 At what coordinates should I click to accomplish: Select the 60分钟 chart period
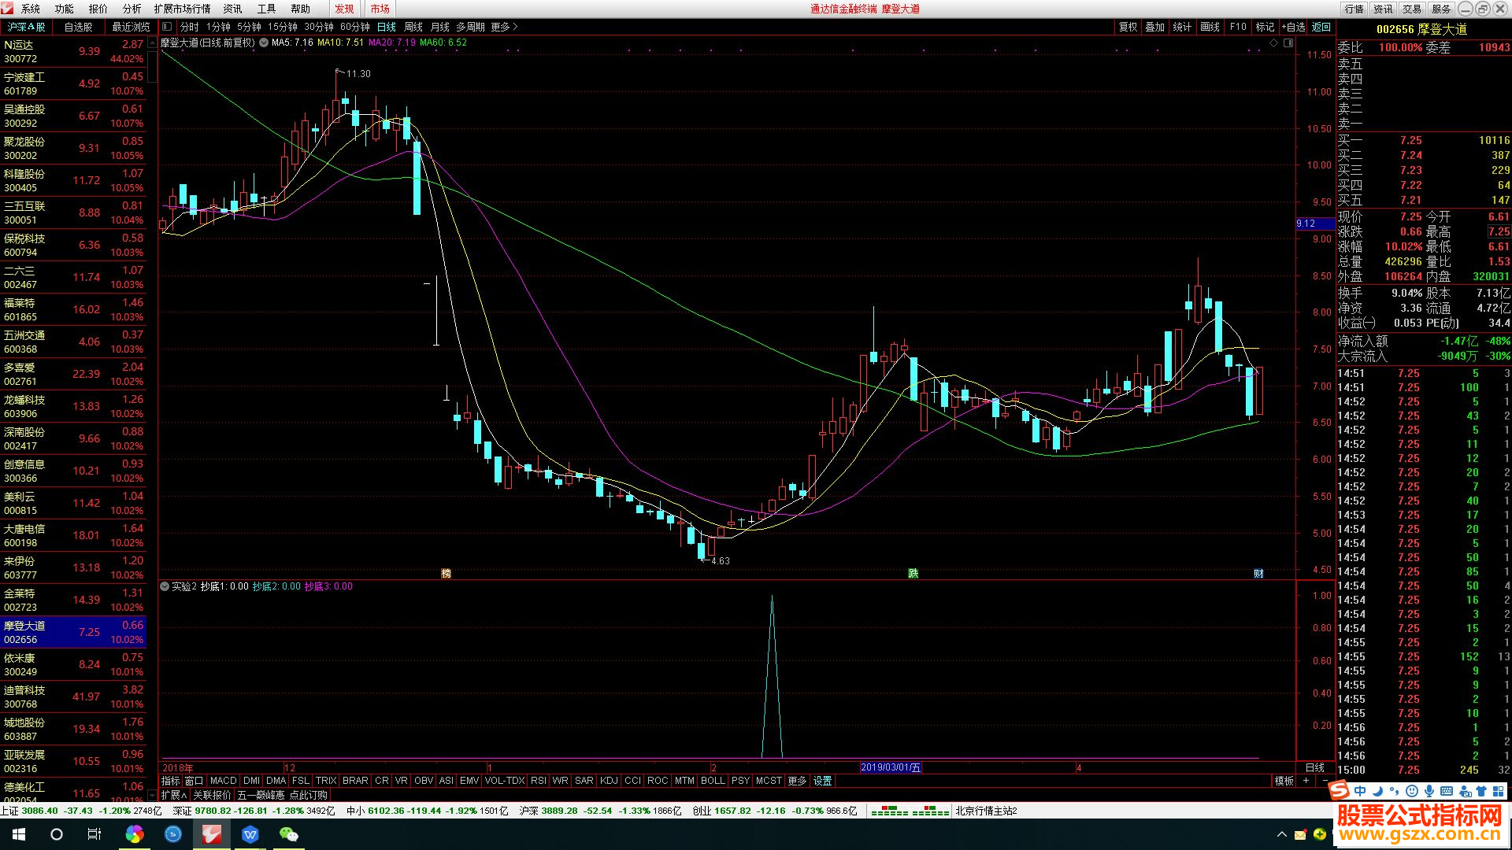coord(355,27)
